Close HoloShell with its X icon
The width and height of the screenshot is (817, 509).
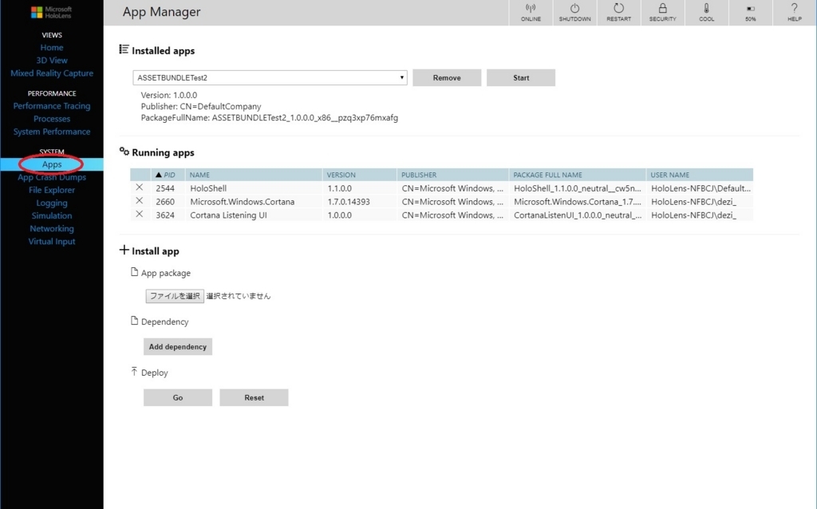[x=139, y=187]
